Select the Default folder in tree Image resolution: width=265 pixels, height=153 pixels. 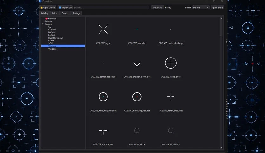point(52,32)
